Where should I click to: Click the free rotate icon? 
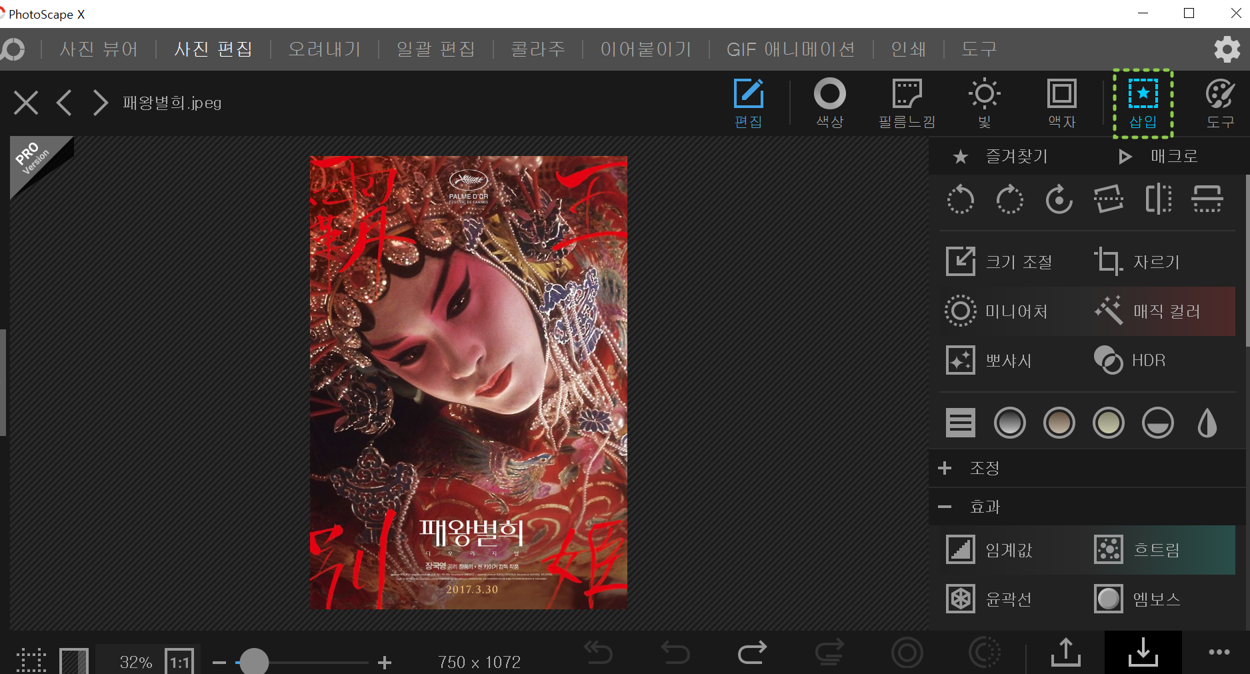(1059, 199)
